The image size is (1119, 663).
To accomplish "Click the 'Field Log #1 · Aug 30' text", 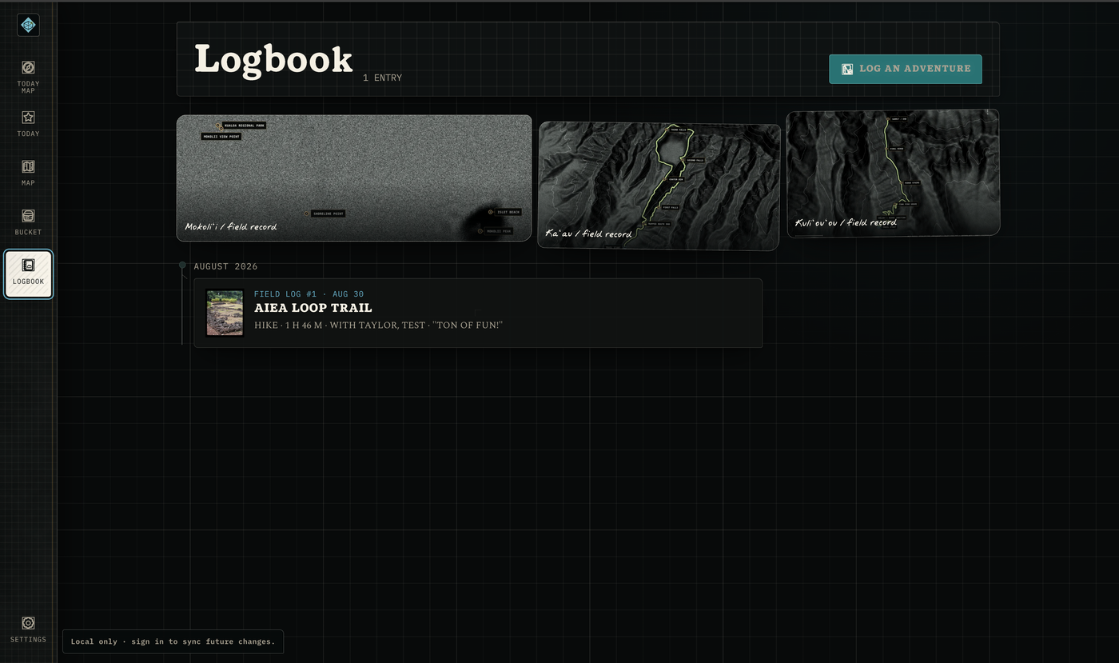I will tap(309, 294).
